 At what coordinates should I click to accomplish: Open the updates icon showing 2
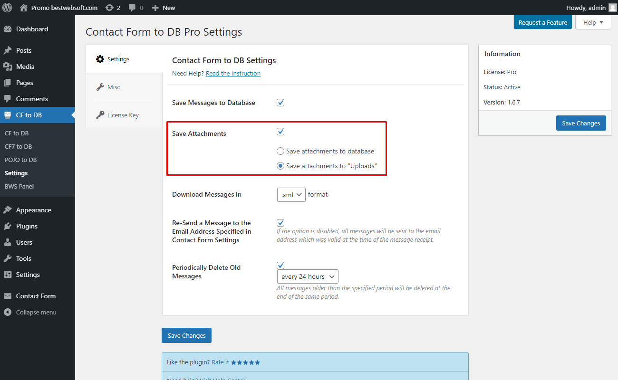pyautogui.click(x=109, y=8)
